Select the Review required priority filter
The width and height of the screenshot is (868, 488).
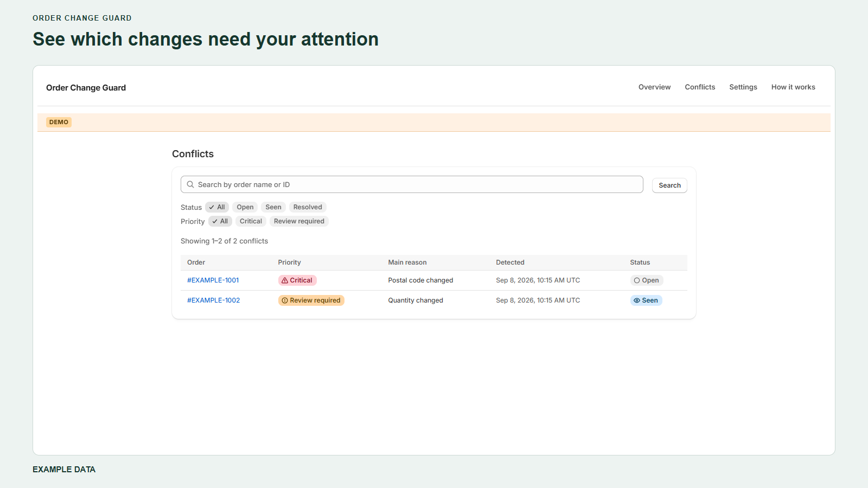tap(299, 221)
